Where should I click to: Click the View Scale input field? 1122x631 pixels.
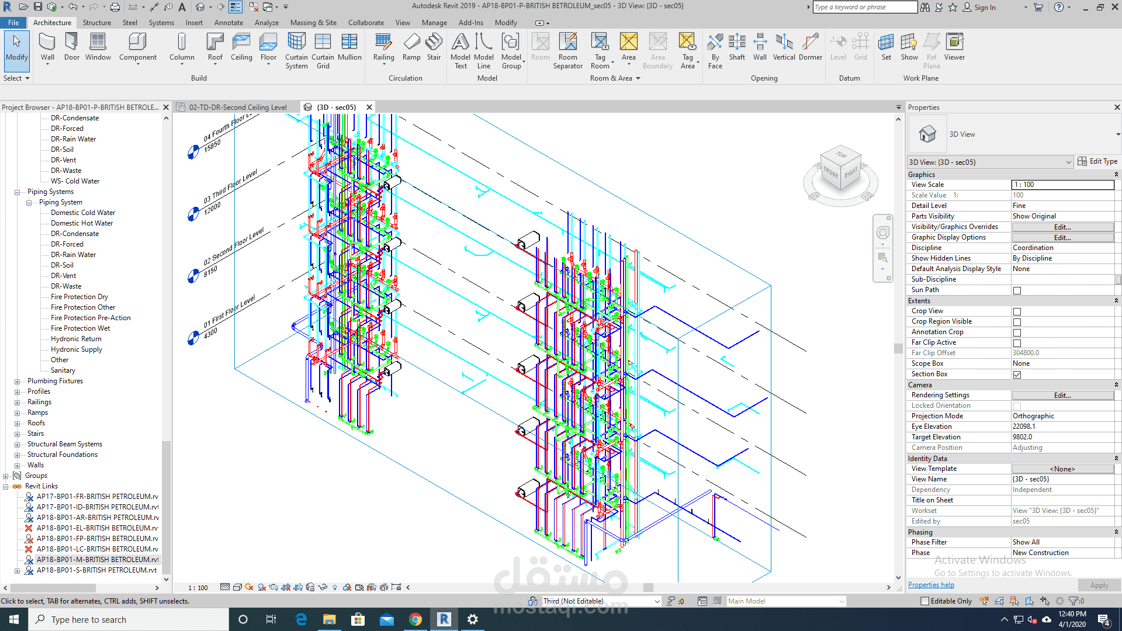coord(1062,185)
